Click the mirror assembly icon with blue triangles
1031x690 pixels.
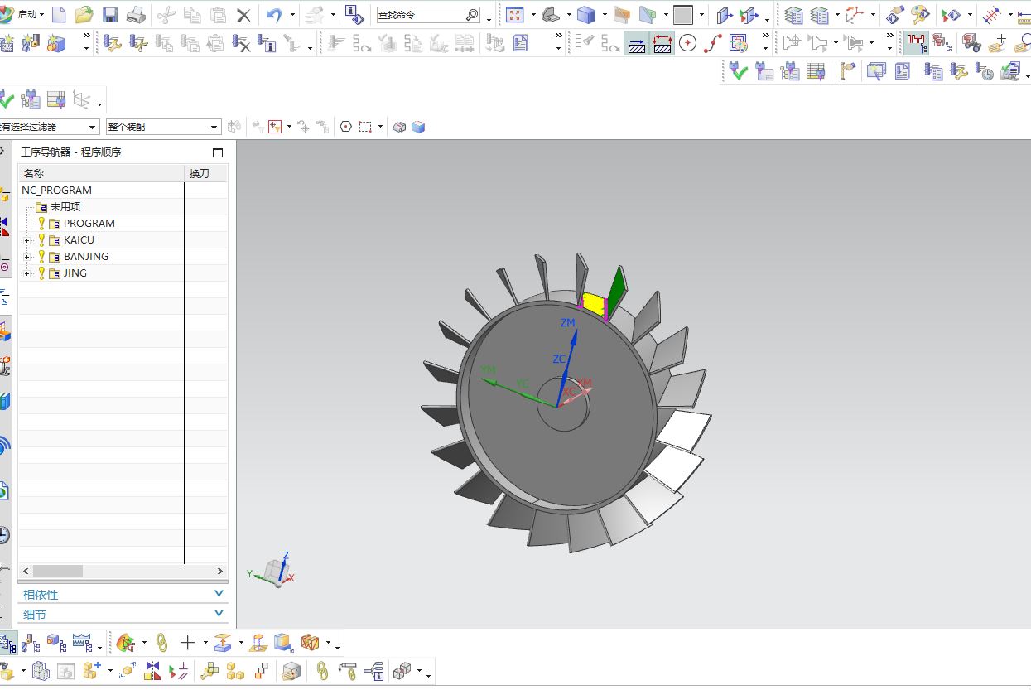click(152, 671)
